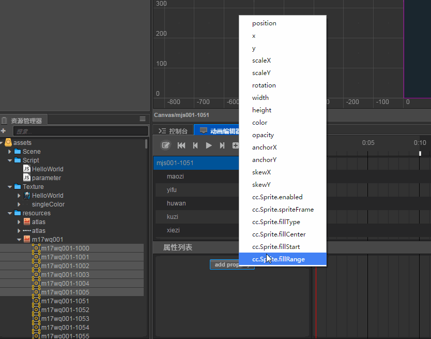Collapse the resources folder
This screenshot has width=431, height=339.
[x=10, y=213]
